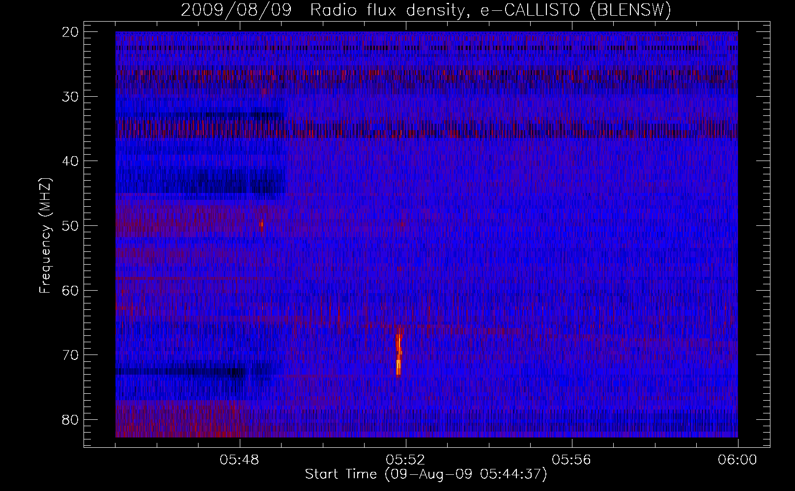This screenshot has height=491, width=795.
Task: Click the '30' frequency tick label
Action: point(71,97)
